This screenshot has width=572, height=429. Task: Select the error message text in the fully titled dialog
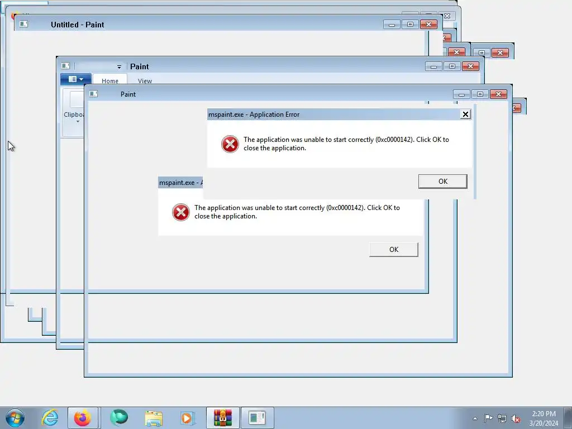(346, 144)
